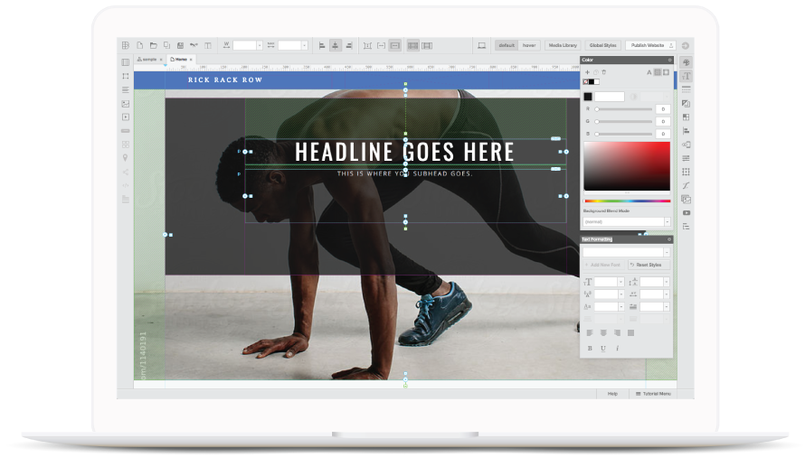Select the map pin tool in left sidebar
This screenshot has width=805, height=467.
pos(125,158)
